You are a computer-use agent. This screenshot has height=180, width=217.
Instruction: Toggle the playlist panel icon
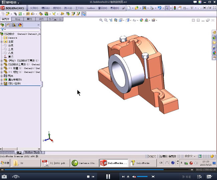coord(199,177)
